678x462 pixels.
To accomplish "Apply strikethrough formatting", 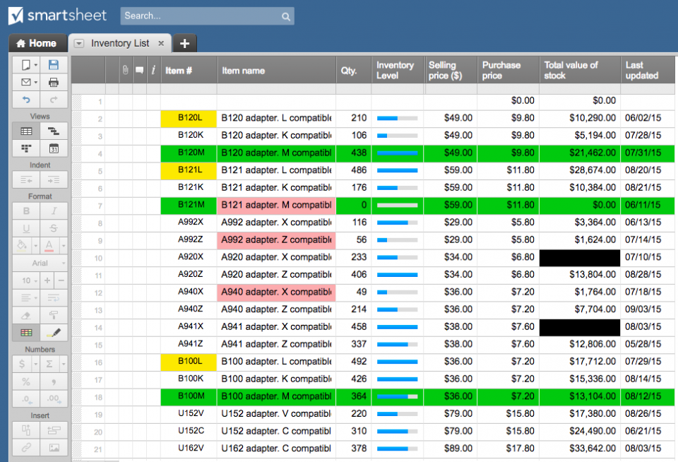I will pos(54,228).
